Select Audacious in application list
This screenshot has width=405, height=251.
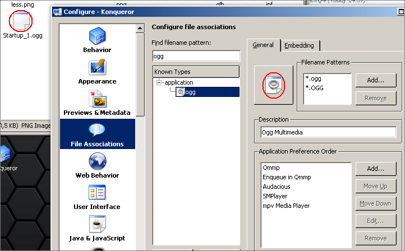276,187
